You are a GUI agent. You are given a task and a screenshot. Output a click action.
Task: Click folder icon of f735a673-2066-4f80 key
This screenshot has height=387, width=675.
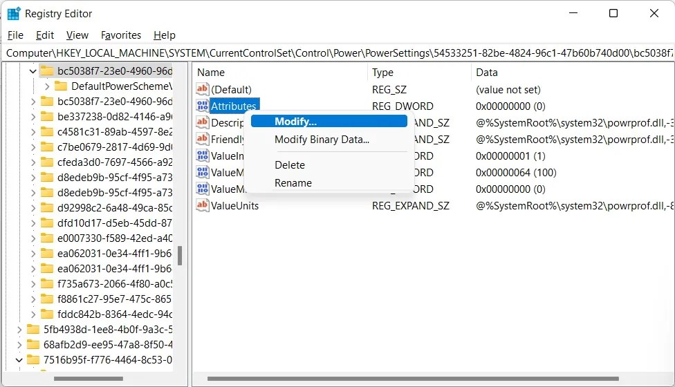[47, 283]
